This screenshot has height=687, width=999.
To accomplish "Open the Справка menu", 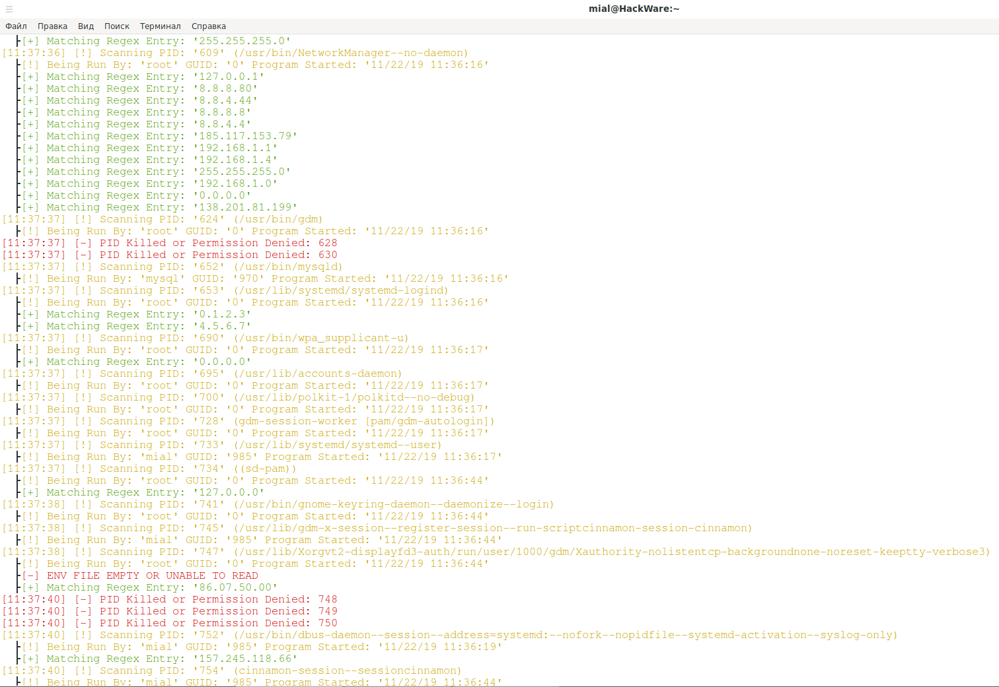I will pos(209,26).
